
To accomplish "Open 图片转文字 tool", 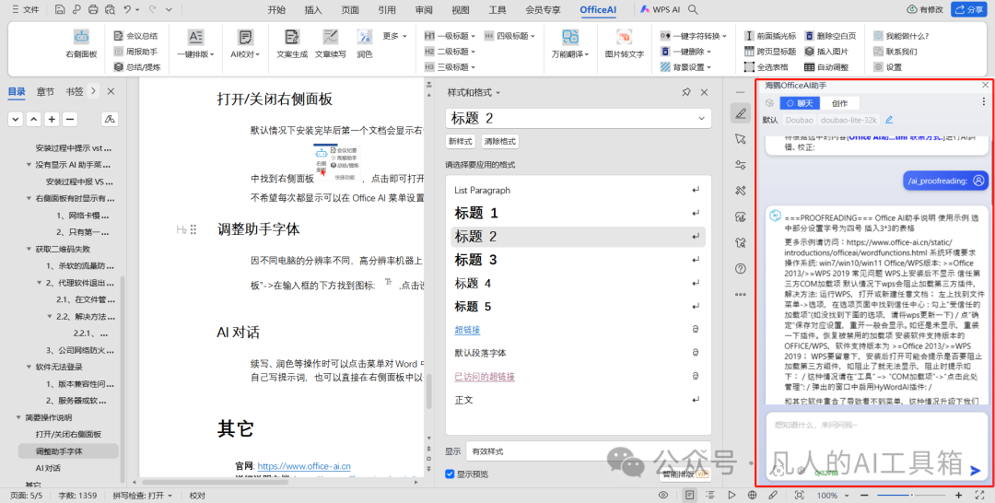I will click(624, 44).
